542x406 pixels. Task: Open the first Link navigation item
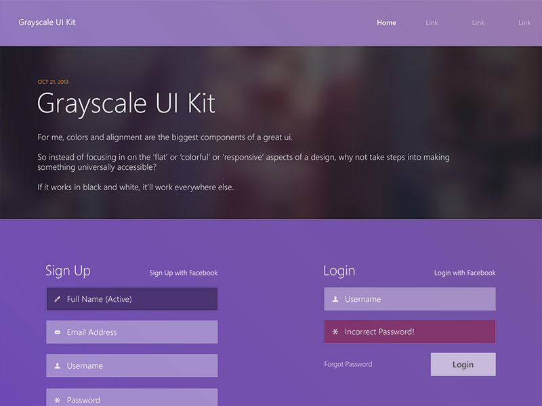(432, 22)
